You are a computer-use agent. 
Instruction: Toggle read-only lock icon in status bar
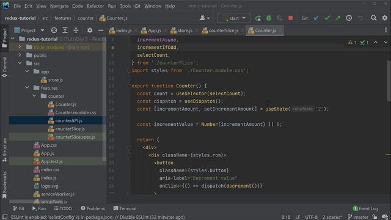click(375, 217)
